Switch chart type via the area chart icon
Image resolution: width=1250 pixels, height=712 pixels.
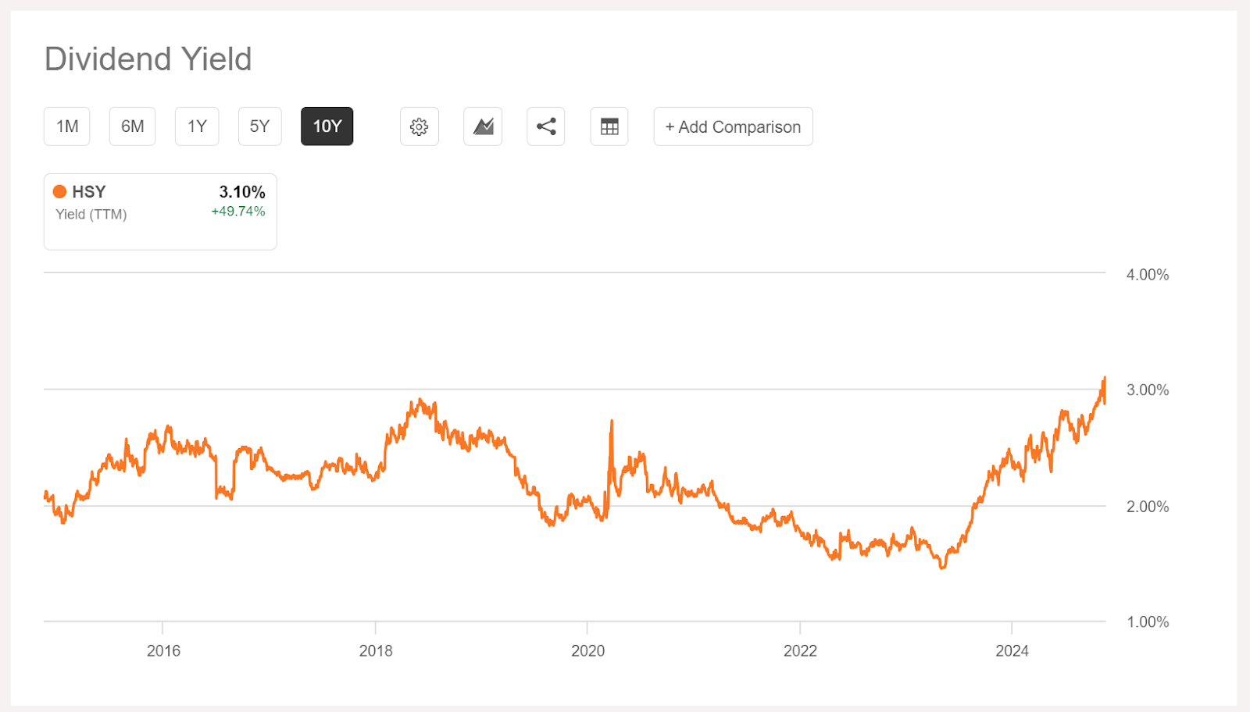tap(483, 126)
